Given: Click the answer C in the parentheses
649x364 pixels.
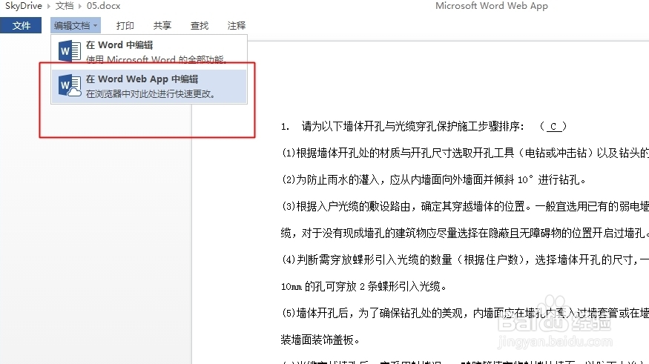Looking at the screenshot, I should click(553, 127).
